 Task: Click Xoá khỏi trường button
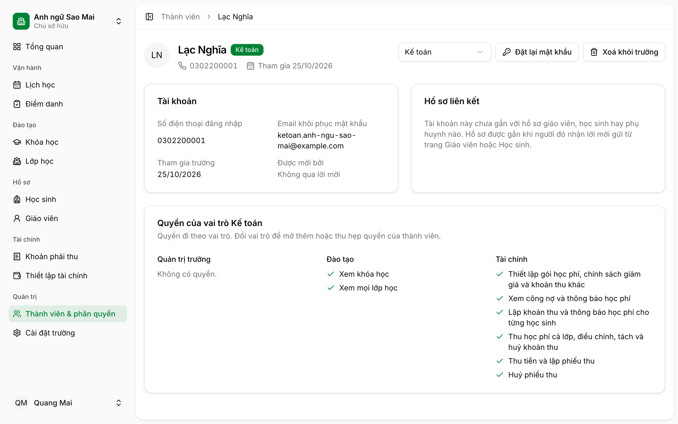[624, 52]
